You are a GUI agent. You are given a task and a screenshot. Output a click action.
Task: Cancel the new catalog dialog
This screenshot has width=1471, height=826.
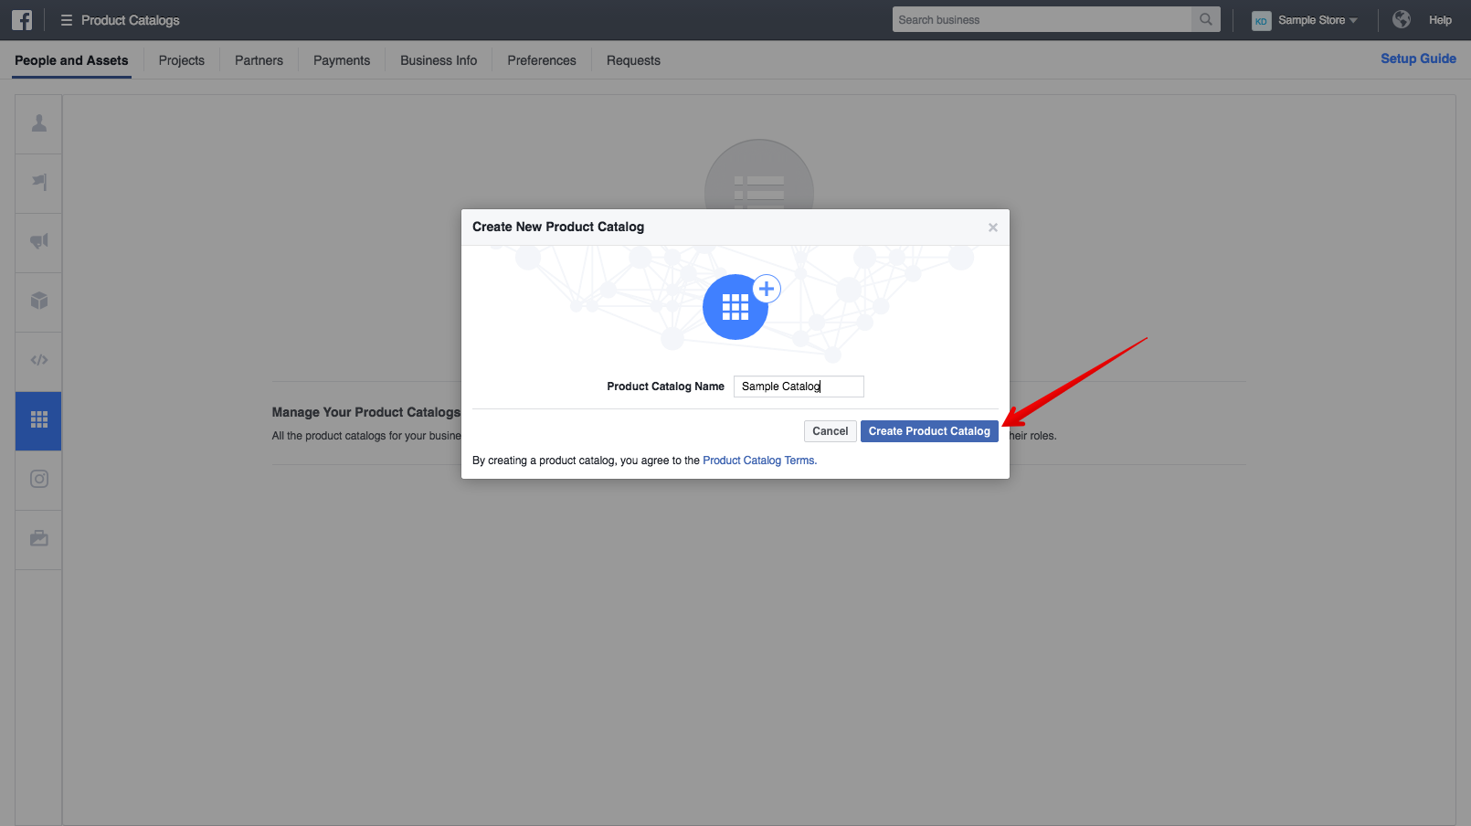831,431
